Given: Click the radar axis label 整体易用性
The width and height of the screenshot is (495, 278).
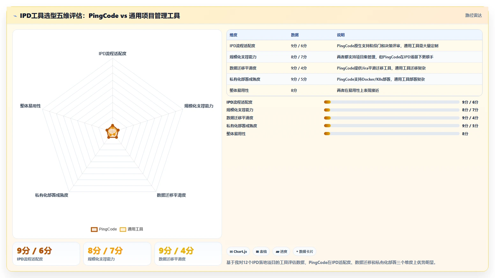Looking at the screenshot, I should click(30, 106).
